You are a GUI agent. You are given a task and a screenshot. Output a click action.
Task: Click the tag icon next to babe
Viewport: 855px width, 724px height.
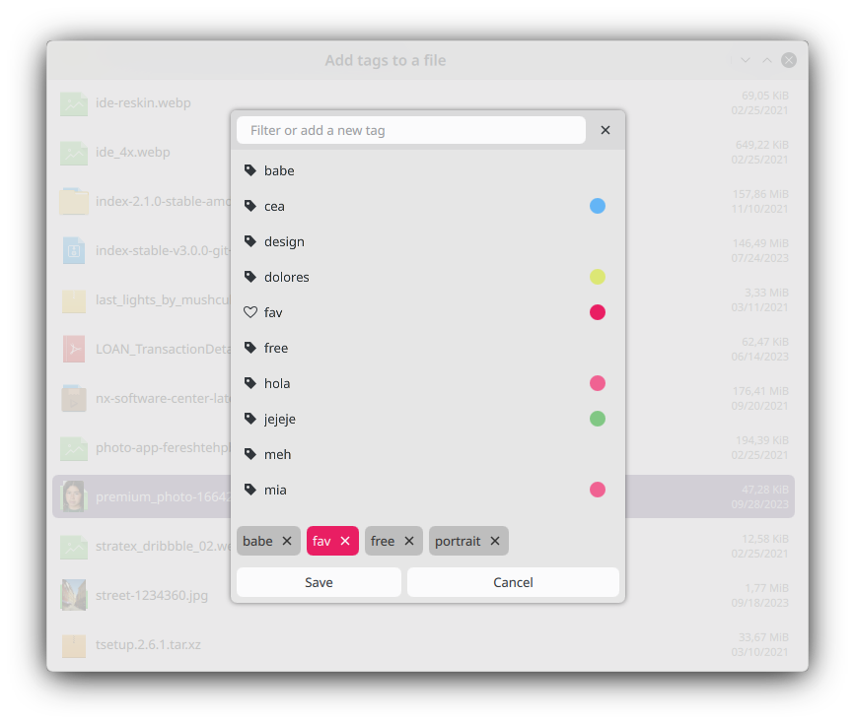[250, 170]
